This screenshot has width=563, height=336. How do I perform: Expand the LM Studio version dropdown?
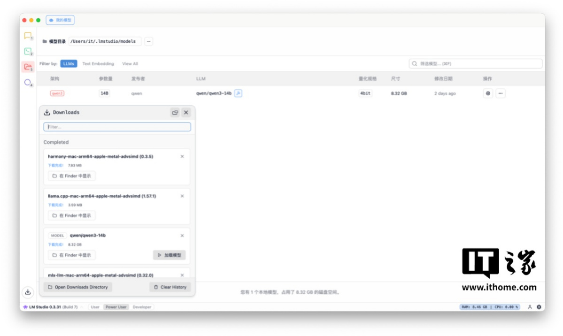click(x=82, y=307)
